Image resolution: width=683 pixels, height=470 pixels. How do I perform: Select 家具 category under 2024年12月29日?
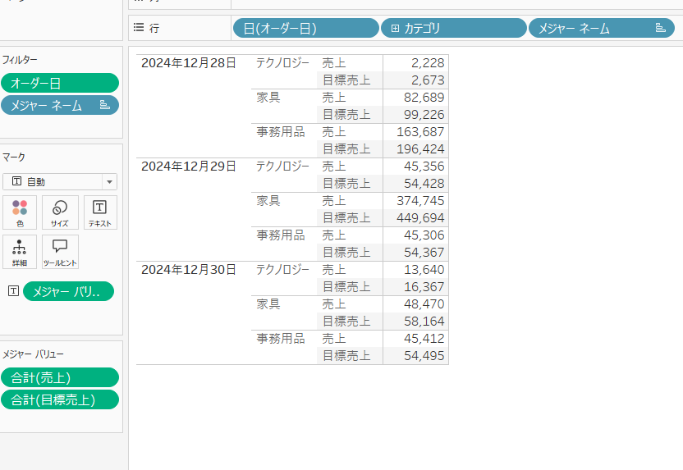click(268, 201)
